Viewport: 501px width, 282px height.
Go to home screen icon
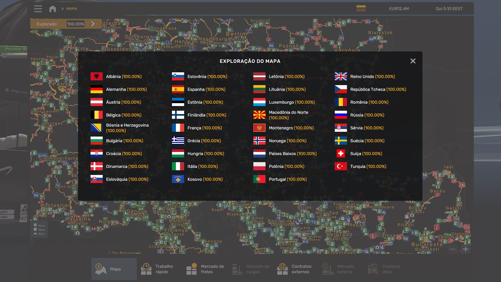point(52,9)
